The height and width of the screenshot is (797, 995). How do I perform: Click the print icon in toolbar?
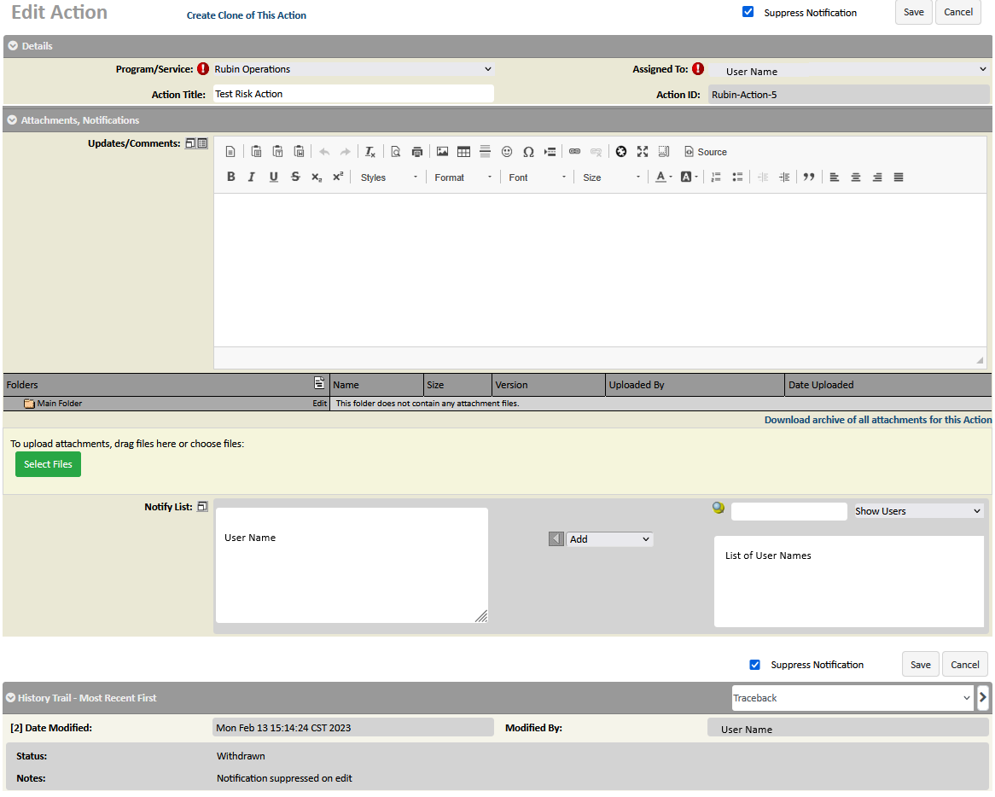click(417, 152)
